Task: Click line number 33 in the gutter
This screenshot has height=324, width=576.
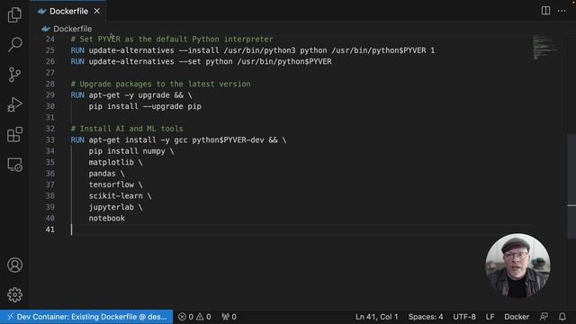Action: pyautogui.click(x=50, y=140)
